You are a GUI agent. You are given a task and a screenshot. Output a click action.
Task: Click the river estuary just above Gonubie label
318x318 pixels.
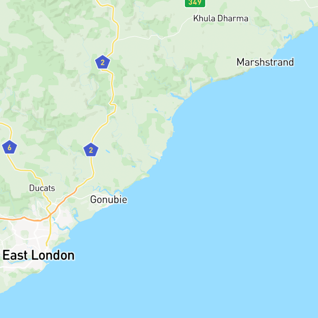106,191
